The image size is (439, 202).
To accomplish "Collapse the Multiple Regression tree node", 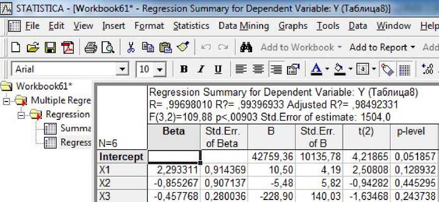I will pos(6,101).
